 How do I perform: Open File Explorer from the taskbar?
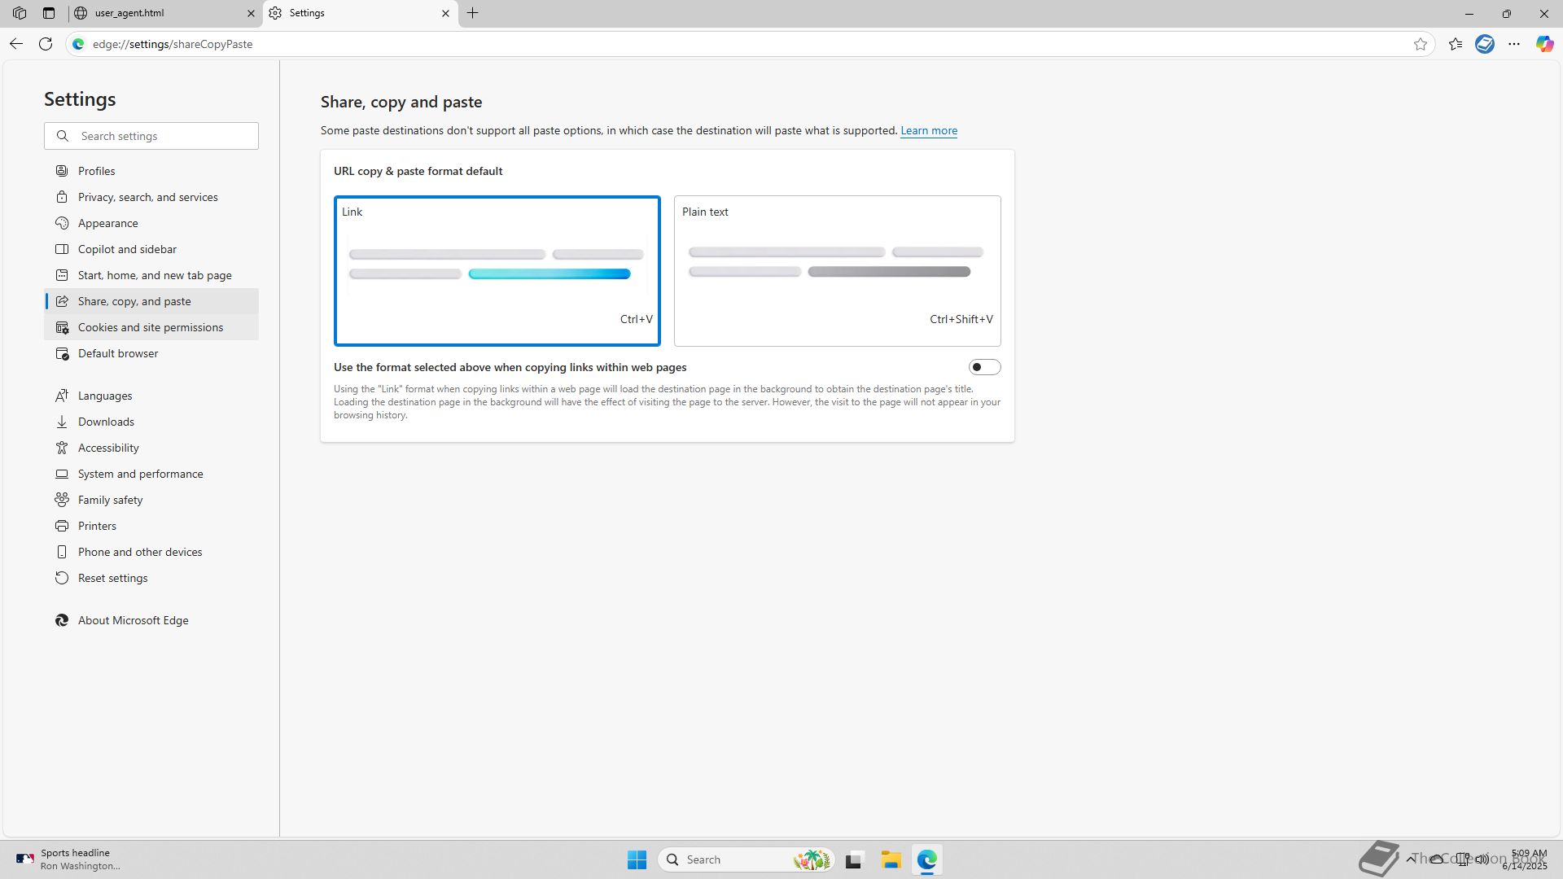(x=891, y=859)
